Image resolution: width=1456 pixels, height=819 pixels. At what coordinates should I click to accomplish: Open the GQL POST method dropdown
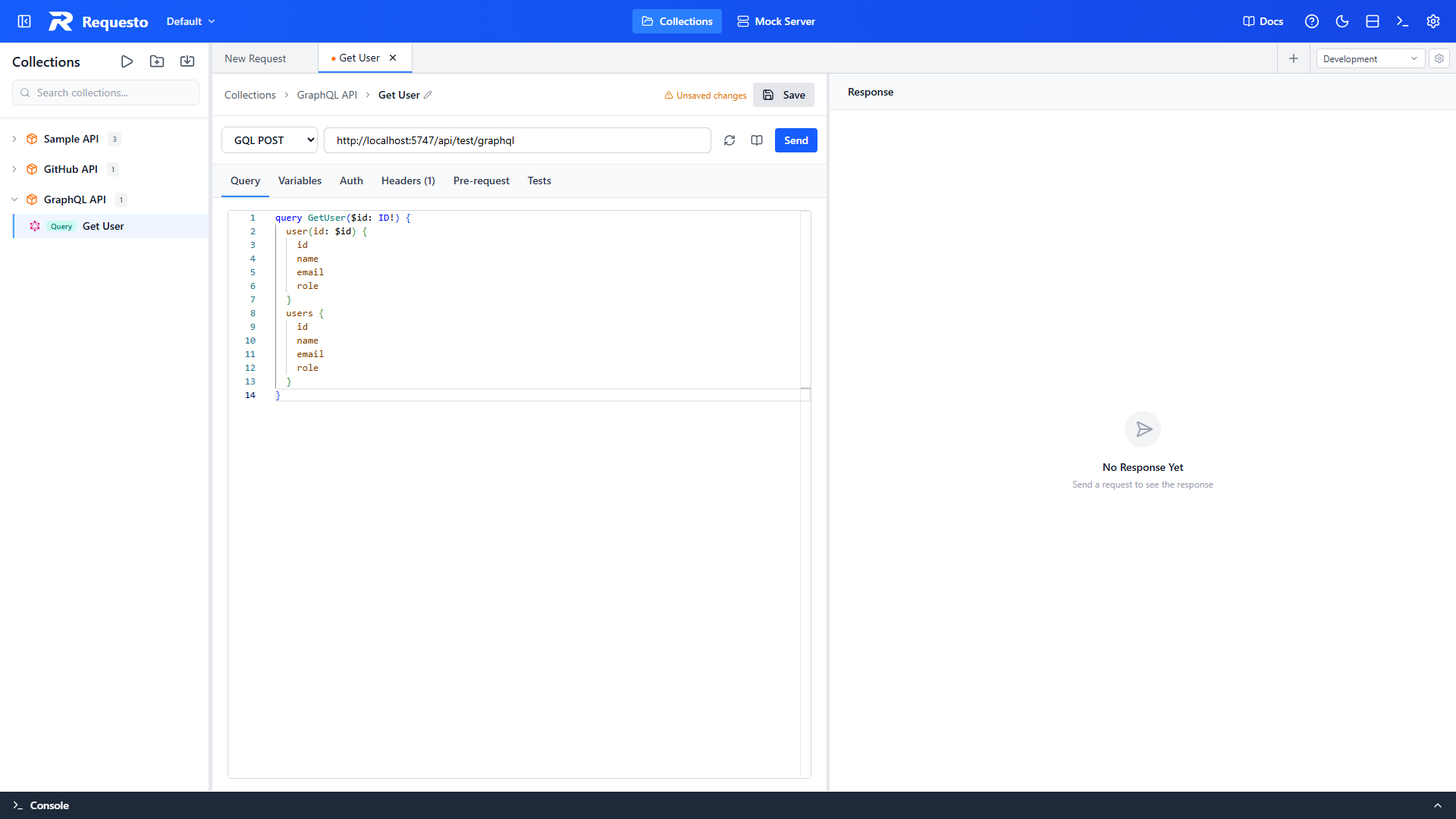(x=269, y=140)
